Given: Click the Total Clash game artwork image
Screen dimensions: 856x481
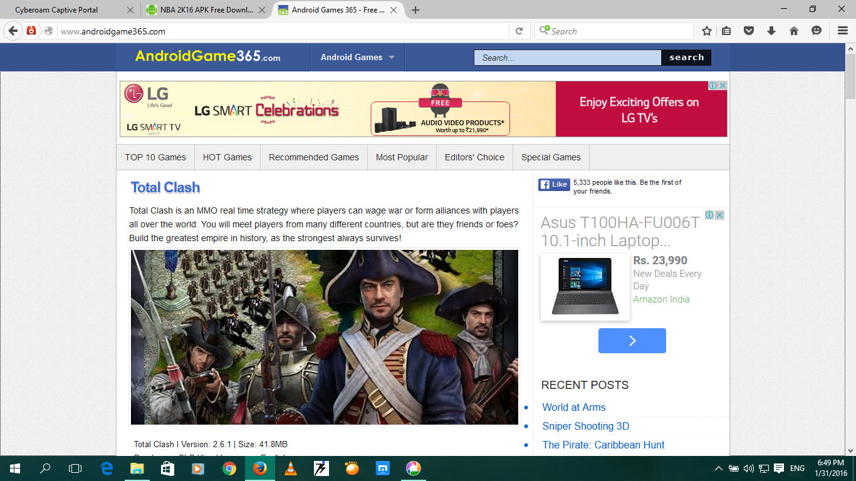Looking at the screenshot, I should click(x=325, y=338).
